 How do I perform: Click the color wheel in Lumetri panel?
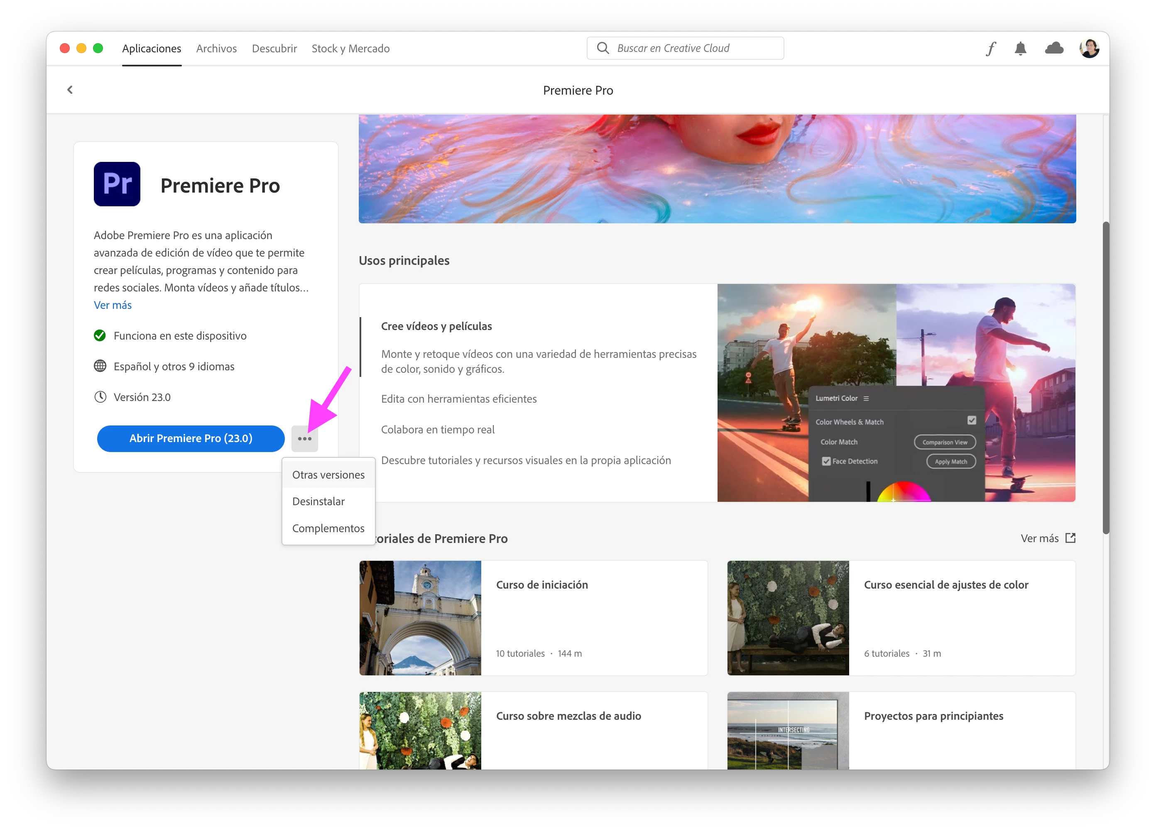click(x=903, y=493)
